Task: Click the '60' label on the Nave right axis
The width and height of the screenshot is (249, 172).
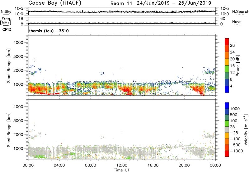Action: pos(223,19)
